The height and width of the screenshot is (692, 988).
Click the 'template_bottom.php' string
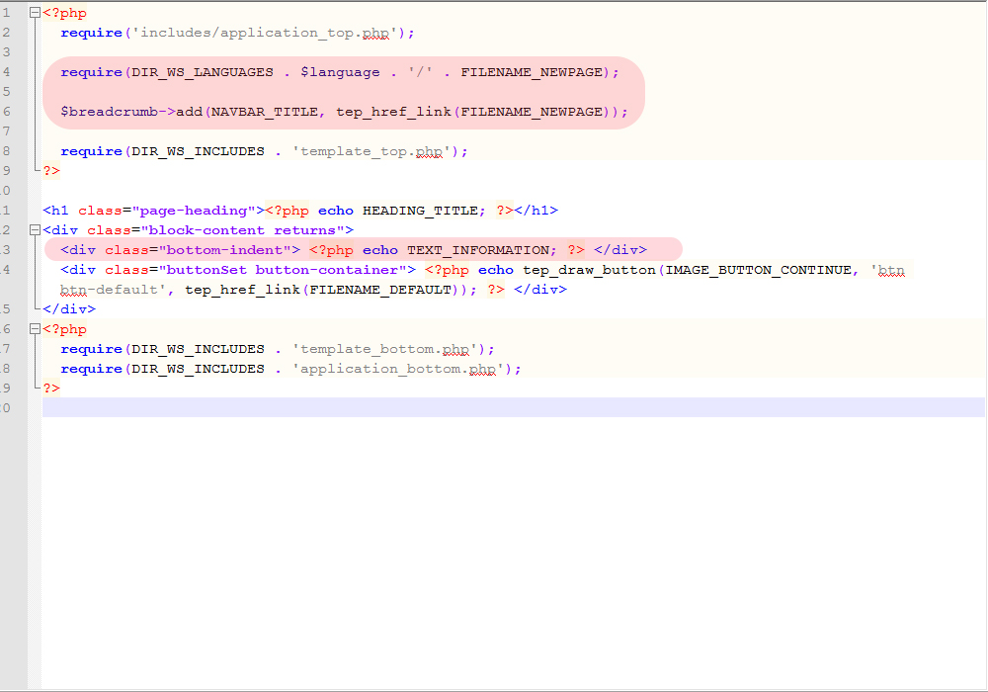(384, 349)
